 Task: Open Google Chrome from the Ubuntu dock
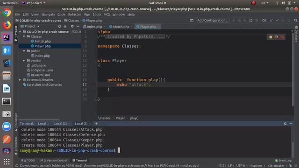tap(7, 13)
